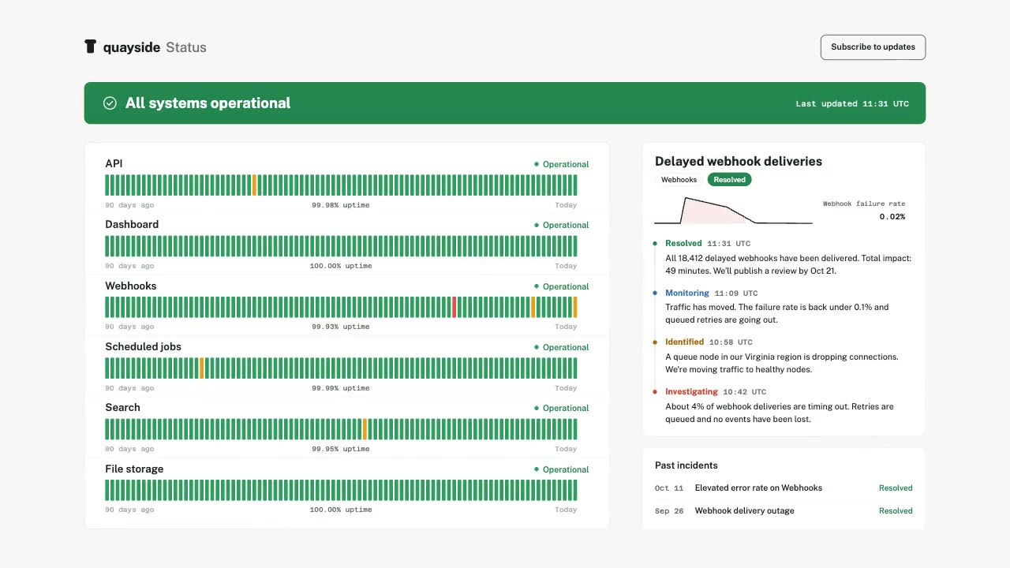
Task: Click the orange bar in the API uptime row
Action: click(x=254, y=185)
